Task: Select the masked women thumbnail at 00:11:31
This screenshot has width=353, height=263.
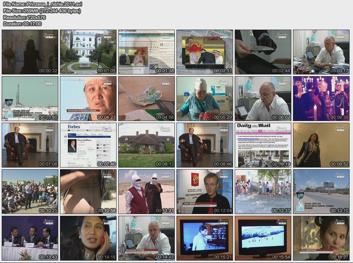Action: coord(147,191)
